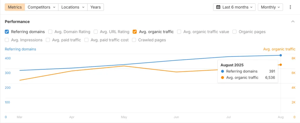
Task: Switch to the Years tab
Action: [96, 7]
